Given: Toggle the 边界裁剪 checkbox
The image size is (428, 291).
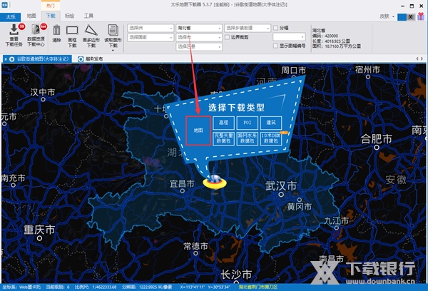Looking at the screenshot, I should click(227, 37).
